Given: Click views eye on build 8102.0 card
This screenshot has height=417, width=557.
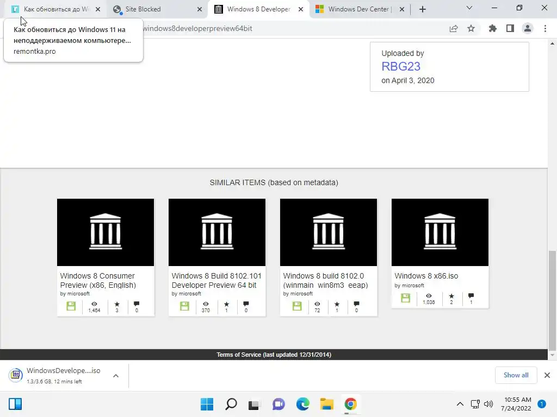Looking at the screenshot, I should (317, 304).
